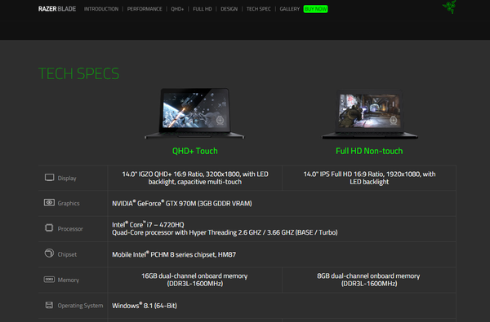Click the Chipset icon

pyautogui.click(x=49, y=253)
